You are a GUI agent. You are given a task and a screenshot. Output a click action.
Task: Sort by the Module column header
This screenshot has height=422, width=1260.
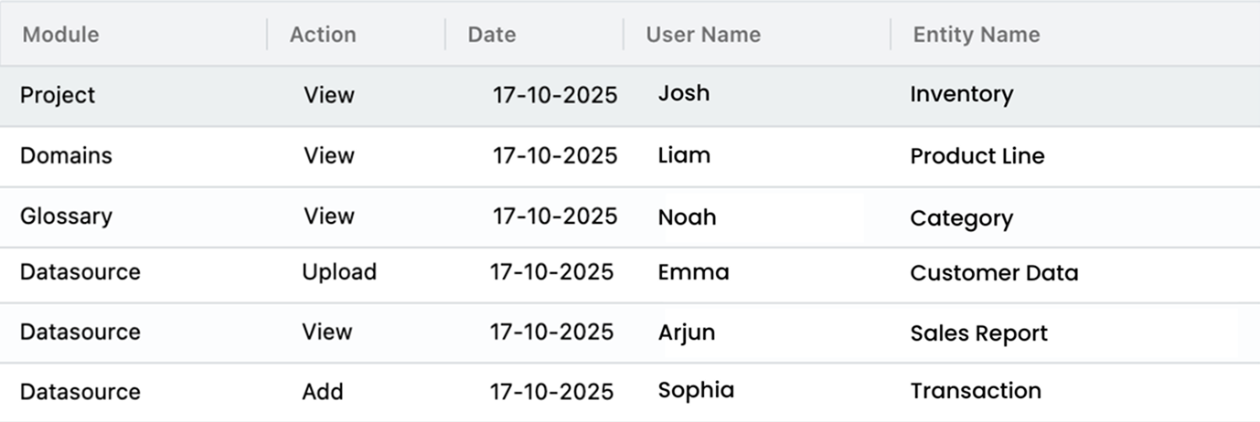[x=60, y=35]
